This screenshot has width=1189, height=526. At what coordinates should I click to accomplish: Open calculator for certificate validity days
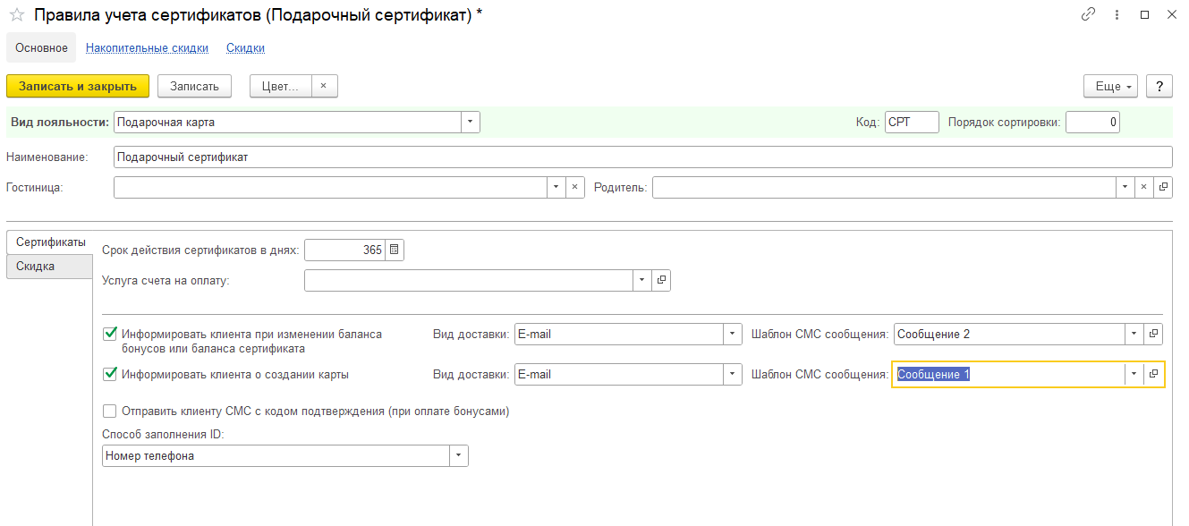tap(395, 250)
